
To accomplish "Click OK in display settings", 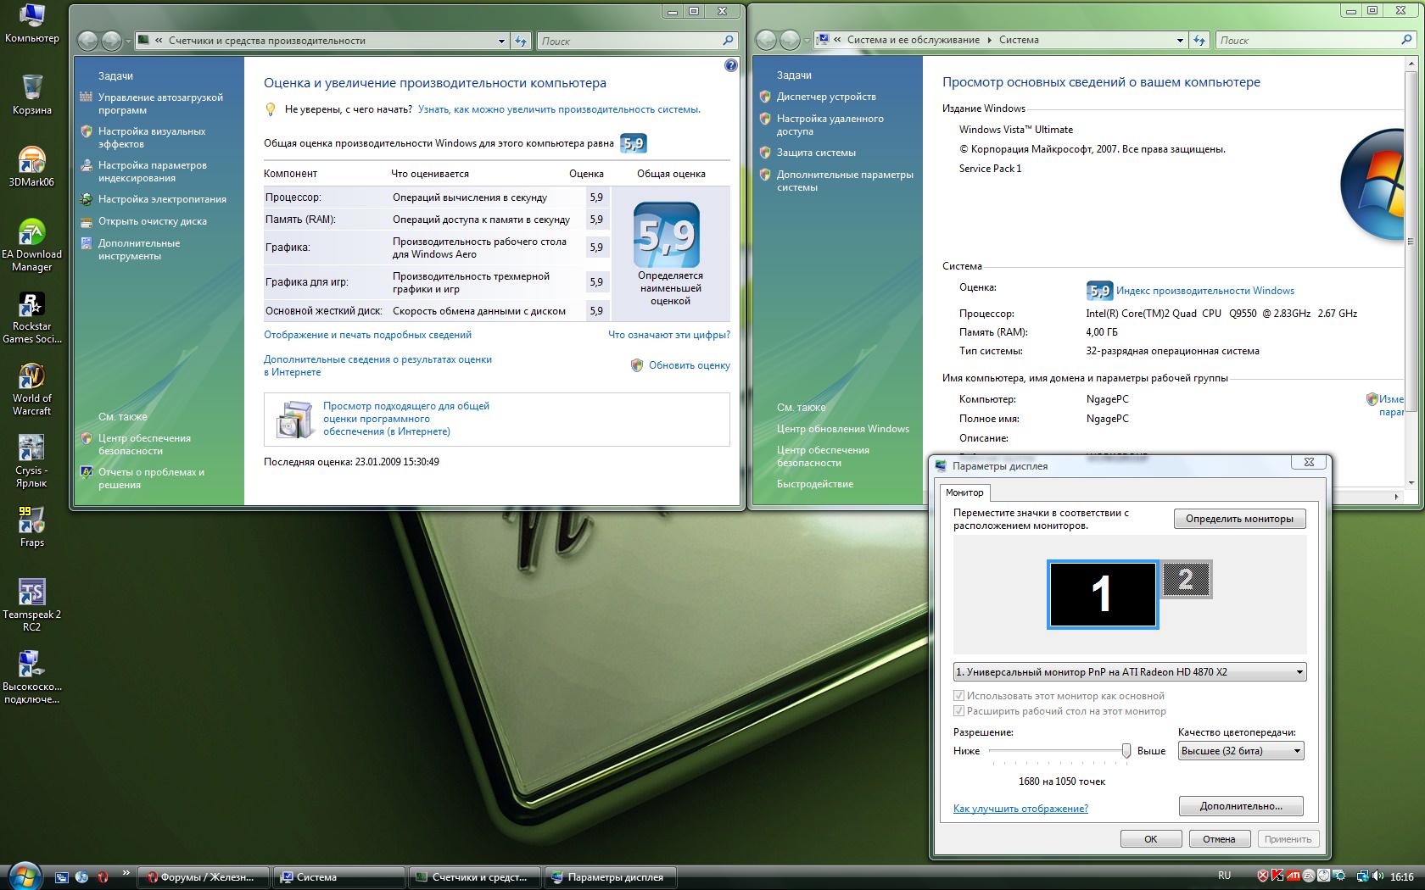I will (1151, 839).
